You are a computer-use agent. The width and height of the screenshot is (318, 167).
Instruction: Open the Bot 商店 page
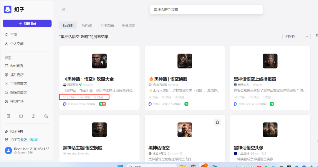14,66
